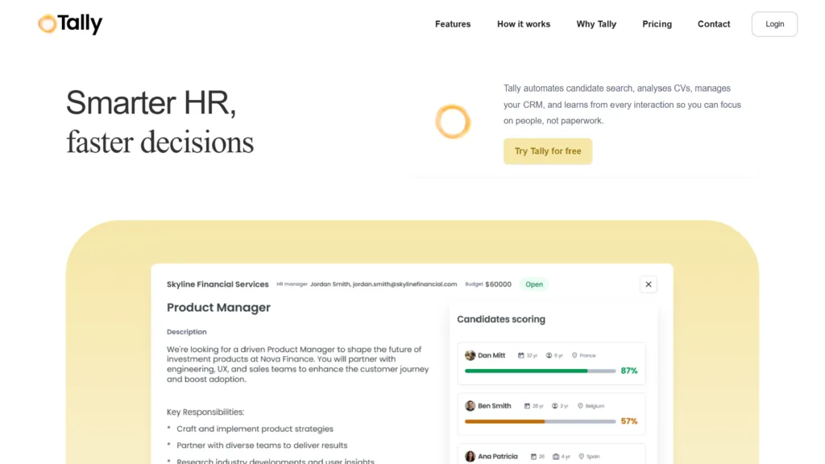Click Try Tally for free button
The height and width of the screenshot is (464, 825).
548,151
